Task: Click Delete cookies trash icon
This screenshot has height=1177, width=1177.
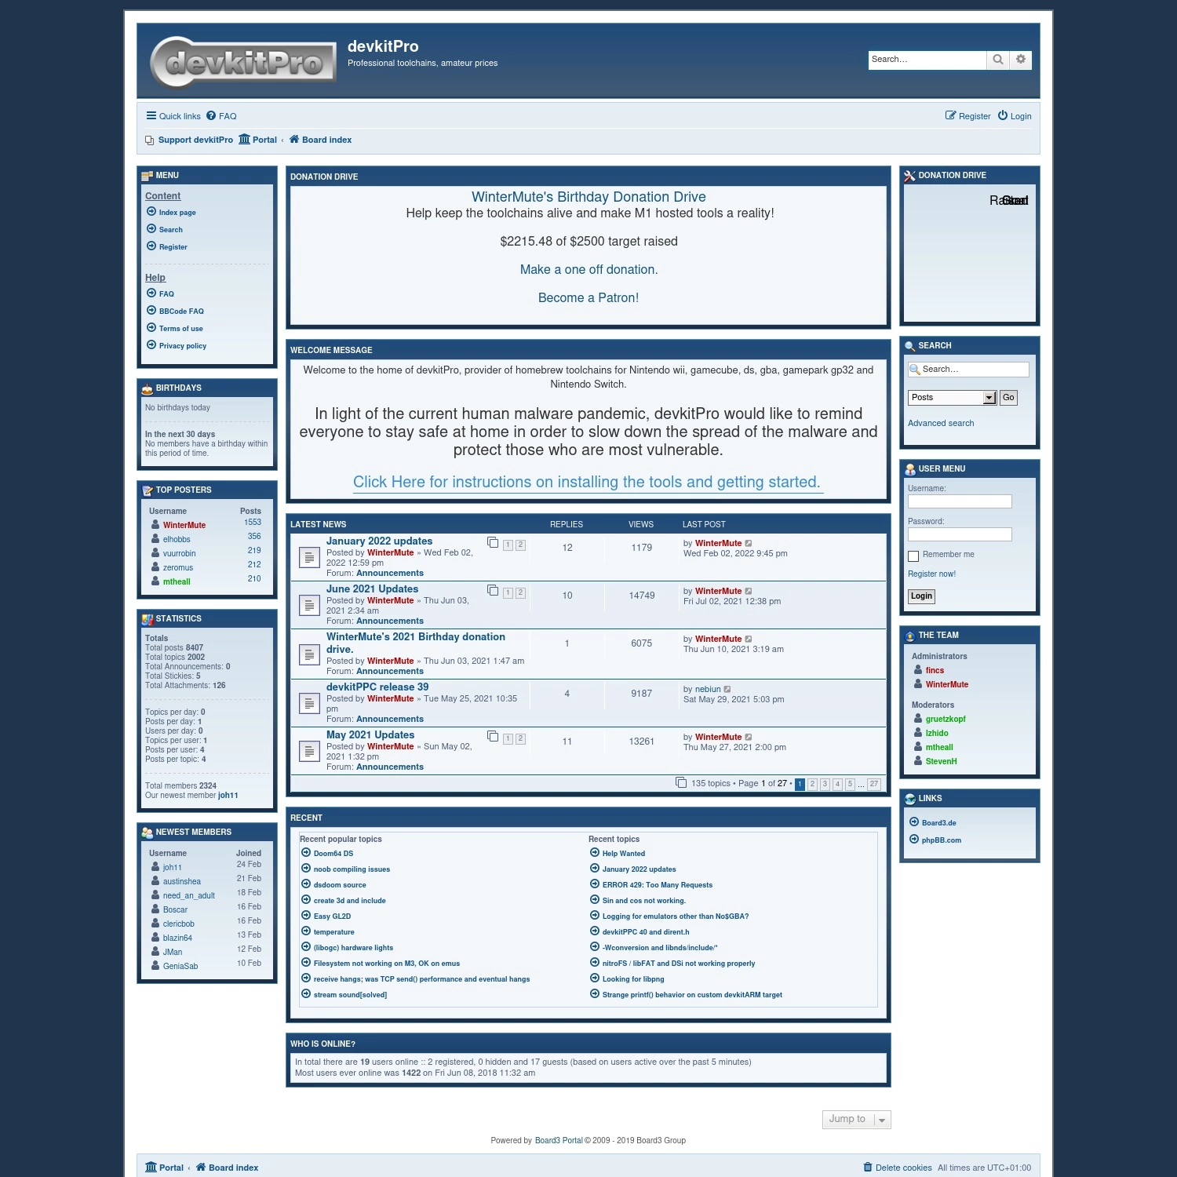Action: (x=868, y=1168)
